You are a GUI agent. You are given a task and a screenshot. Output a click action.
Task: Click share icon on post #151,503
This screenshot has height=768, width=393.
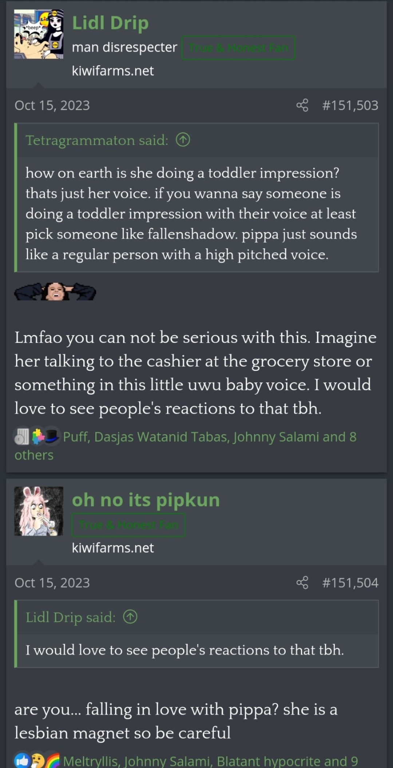pyautogui.click(x=302, y=105)
